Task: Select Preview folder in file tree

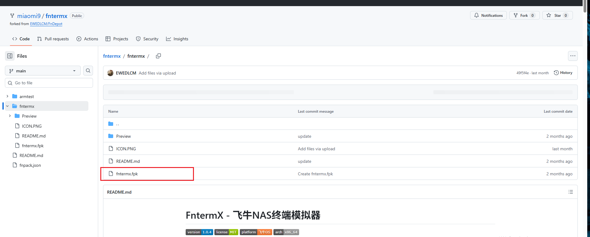Action: click(29, 116)
